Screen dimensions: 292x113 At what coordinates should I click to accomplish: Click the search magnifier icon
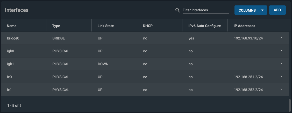178,10
